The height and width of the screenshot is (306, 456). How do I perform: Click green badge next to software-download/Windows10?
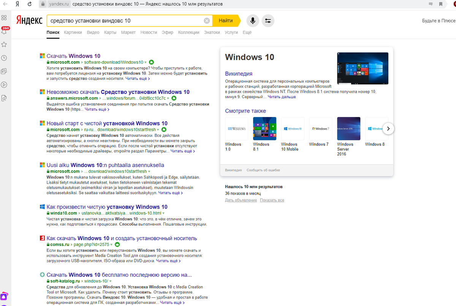tap(151, 62)
